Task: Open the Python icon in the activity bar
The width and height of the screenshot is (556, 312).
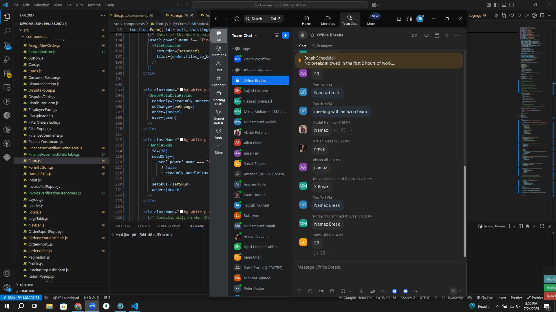Action: point(7,157)
